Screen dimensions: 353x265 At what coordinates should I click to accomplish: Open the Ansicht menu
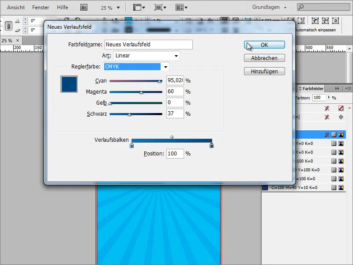pyautogui.click(x=15, y=7)
